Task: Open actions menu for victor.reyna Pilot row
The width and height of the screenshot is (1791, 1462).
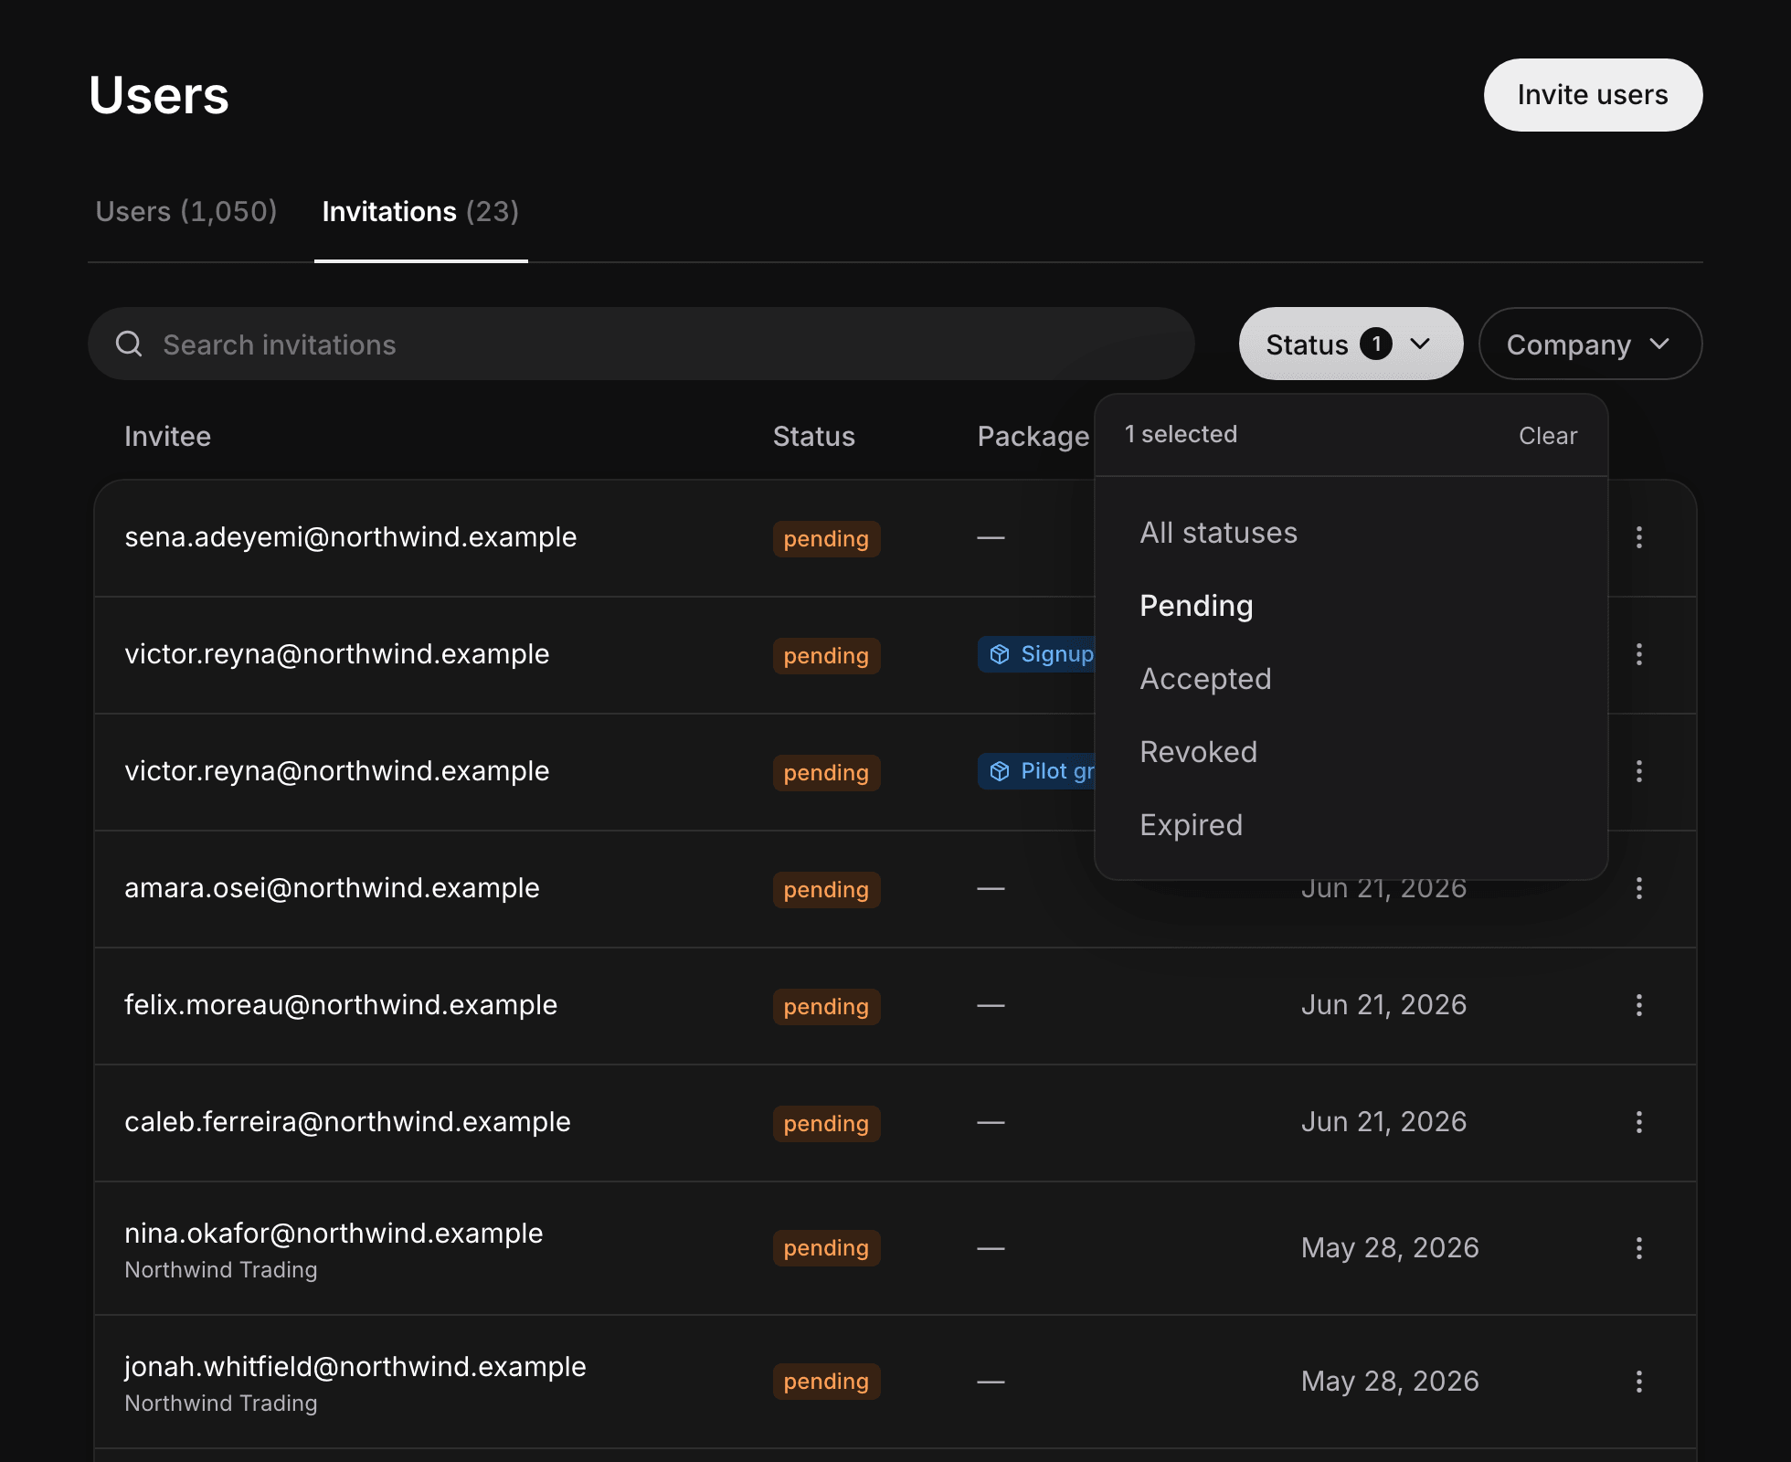Action: [1639, 771]
